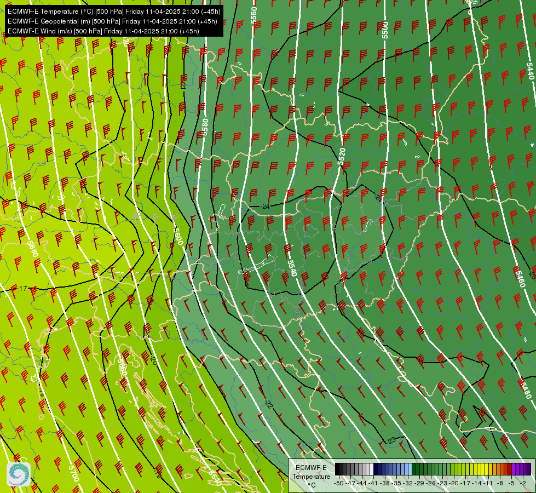Click the 5640 geopotential contour label
This screenshot has width=536, height=493.
pos(215,477)
